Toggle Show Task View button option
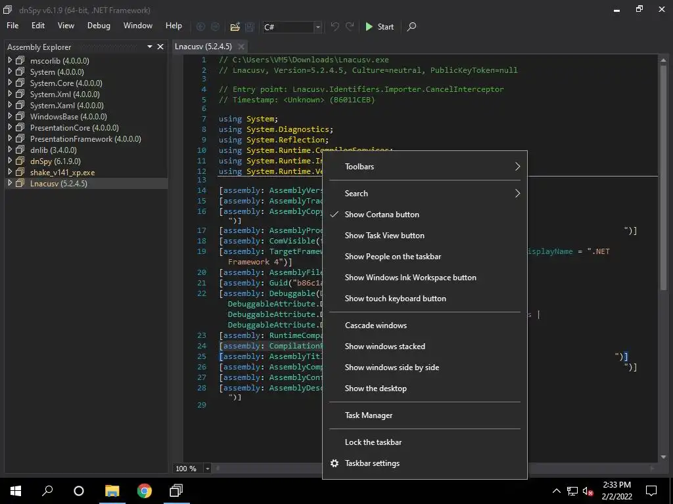This screenshot has height=504, width=673. (384, 236)
